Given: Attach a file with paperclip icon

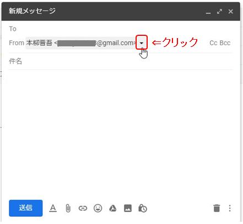Looking at the screenshot, I should [68, 209].
